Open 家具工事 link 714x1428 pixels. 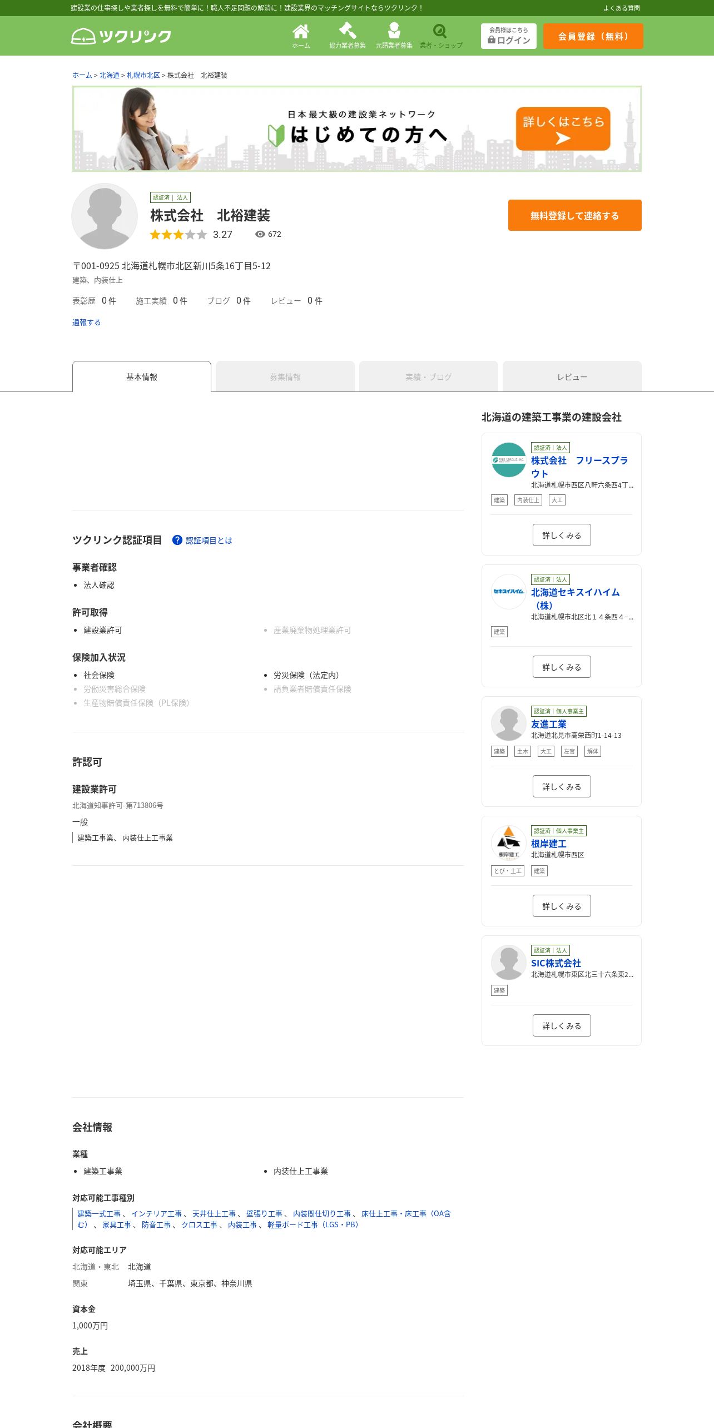click(x=117, y=1224)
